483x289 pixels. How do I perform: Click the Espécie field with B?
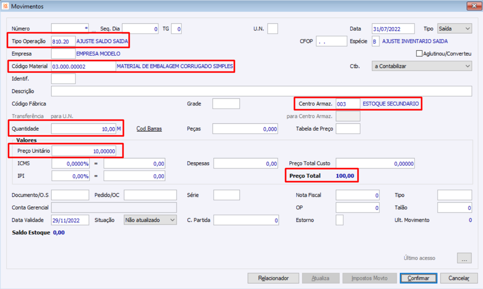(375, 41)
